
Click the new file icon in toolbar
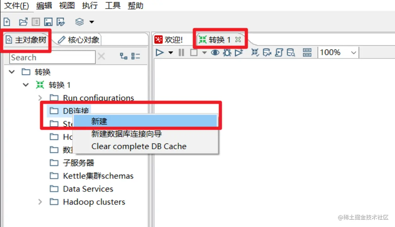(7, 22)
